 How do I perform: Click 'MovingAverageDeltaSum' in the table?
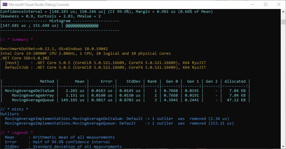pyautogui.click(x=30, y=91)
